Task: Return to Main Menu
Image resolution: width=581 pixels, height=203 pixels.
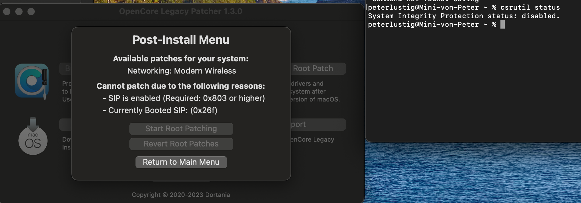Action: coord(181,162)
